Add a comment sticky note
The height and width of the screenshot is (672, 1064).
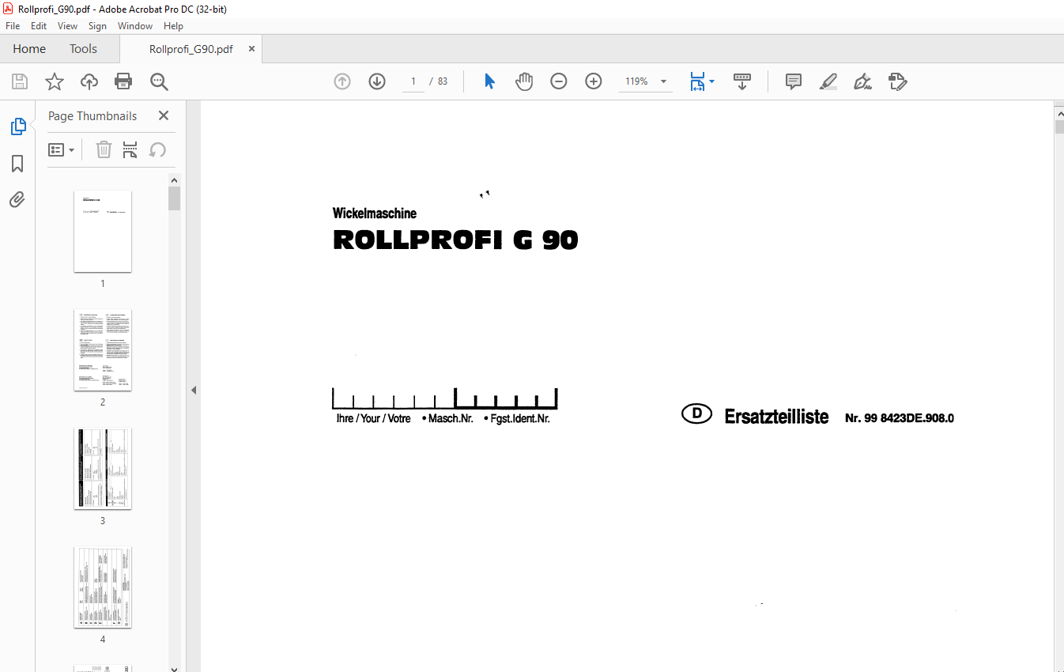coord(794,81)
